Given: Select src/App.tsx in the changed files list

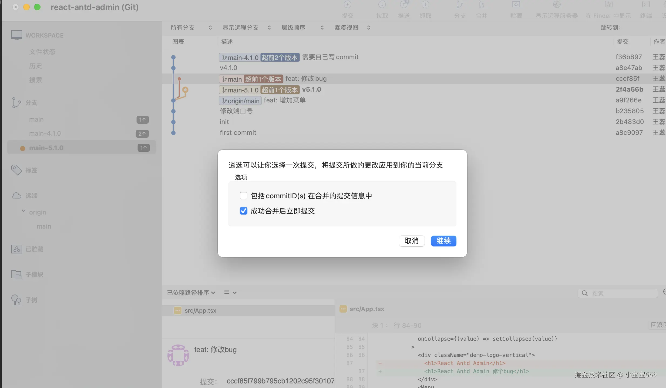Looking at the screenshot, I should [x=248, y=310].
